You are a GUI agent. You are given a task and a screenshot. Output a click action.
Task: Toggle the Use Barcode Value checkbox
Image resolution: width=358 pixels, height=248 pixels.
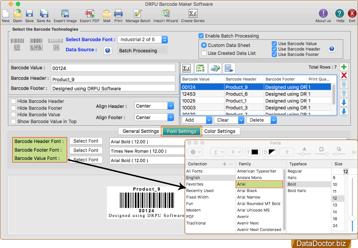coord(274,44)
